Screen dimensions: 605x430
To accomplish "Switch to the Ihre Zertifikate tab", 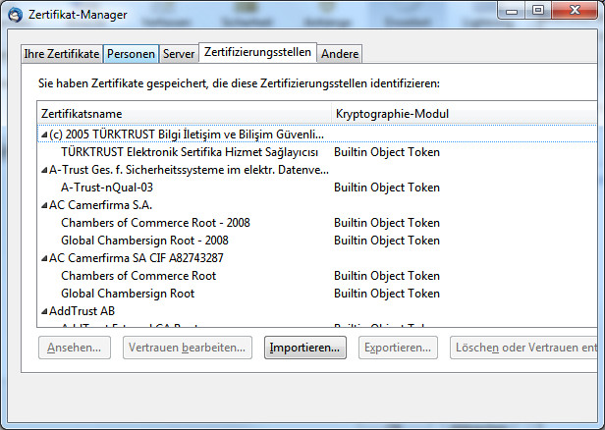I will (62, 54).
